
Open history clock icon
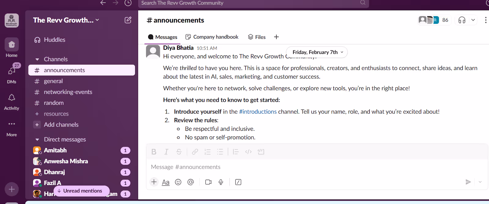pos(128,3)
